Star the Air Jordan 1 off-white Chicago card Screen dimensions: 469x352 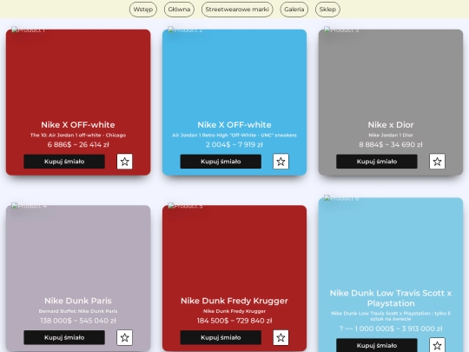point(125,162)
